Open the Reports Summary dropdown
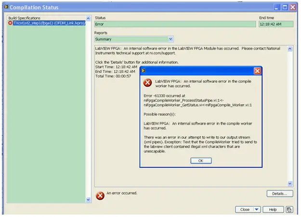301x217 pixels. (170, 39)
